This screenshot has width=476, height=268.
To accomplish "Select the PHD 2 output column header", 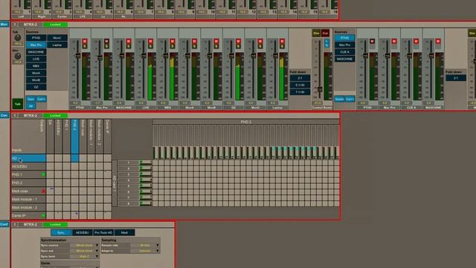I will click(74, 136).
